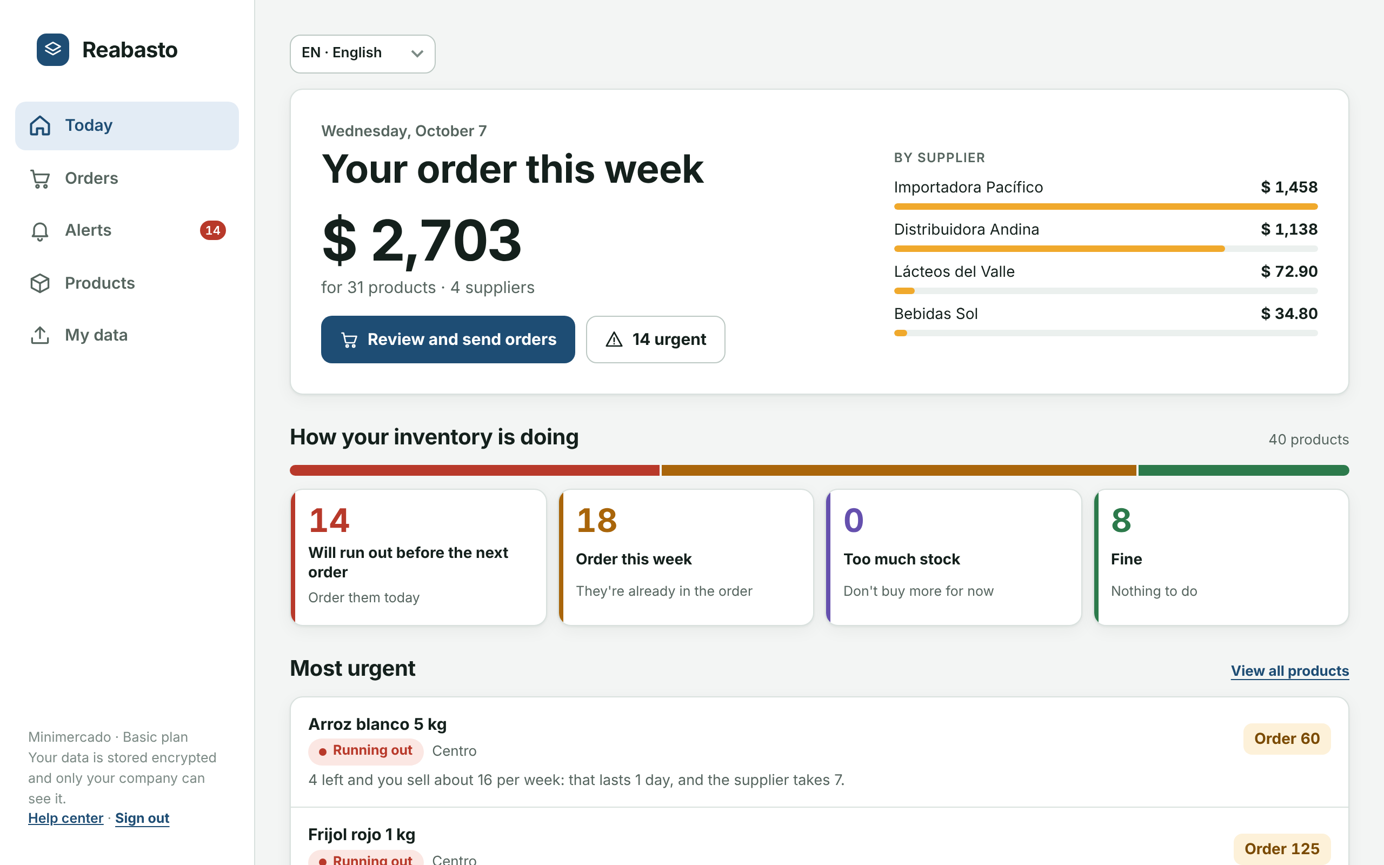1384x865 pixels.
Task: Open the Fine inventory card
Action: (x=1221, y=557)
